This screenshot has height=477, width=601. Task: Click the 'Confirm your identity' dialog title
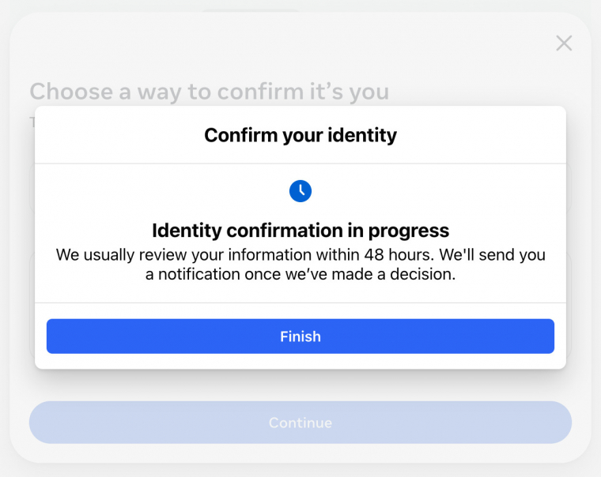(x=300, y=135)
